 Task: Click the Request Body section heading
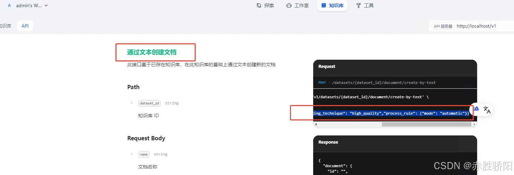tap(146, 138)
